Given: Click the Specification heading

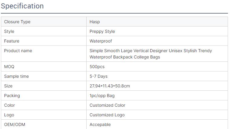Looking at the screenshot, I should tap(22, 6).
